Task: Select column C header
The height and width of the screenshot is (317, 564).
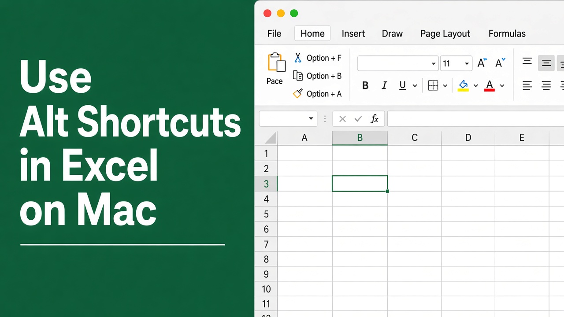Action: point(414,138)
